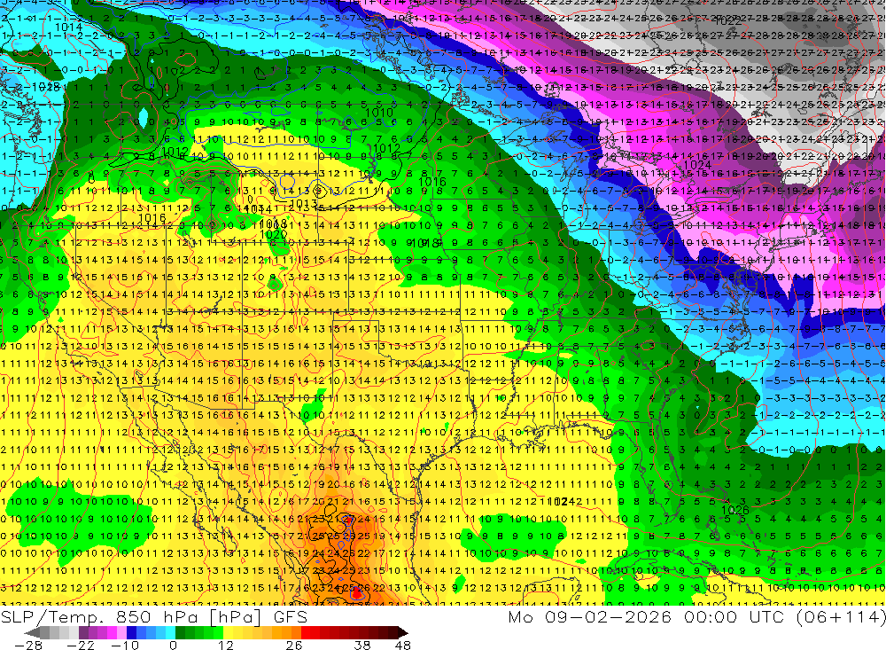This screenshot has width=886, height=650.
Task: Select the dark navy blue segment of the legend
Action: point(131,633)
